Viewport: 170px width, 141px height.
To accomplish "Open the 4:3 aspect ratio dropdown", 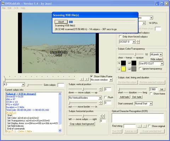I will pos(23,85).
